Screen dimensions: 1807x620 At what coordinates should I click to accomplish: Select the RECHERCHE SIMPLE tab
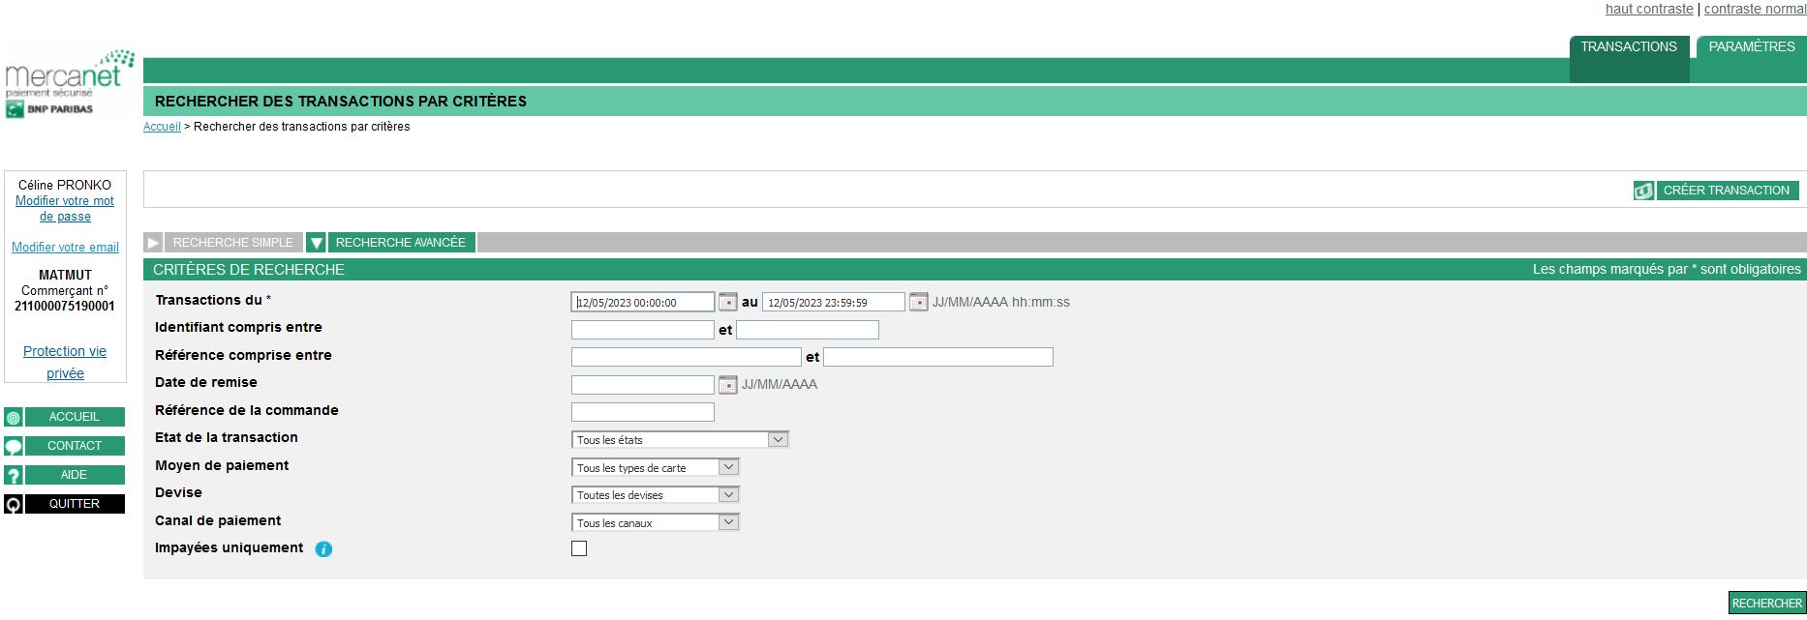tap(232, 243)
